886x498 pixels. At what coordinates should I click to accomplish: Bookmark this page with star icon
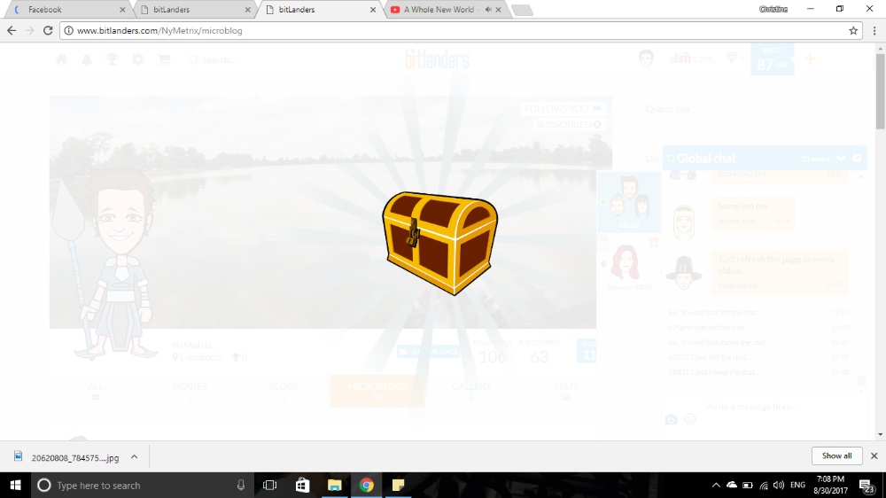853,30
